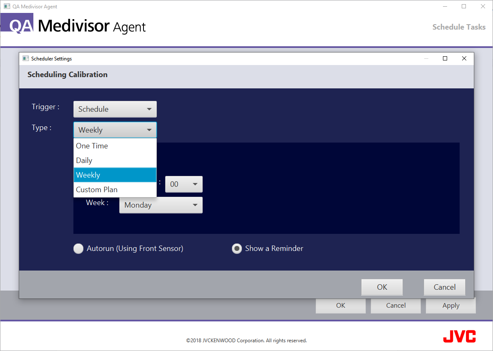Screen dimensions: 493x351
Task: Minimize the QA Medivisor Agent main window
Action: (x=445, y=6)
